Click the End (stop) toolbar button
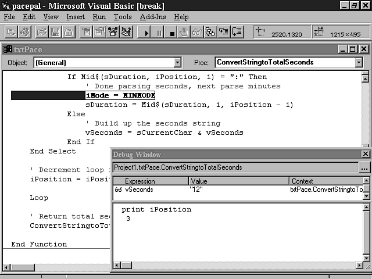Image resolution: width=372 pixels, height=279 pixels. coord(171,32)
